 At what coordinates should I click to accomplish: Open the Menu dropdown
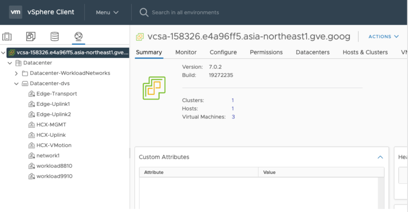point(107,12)
